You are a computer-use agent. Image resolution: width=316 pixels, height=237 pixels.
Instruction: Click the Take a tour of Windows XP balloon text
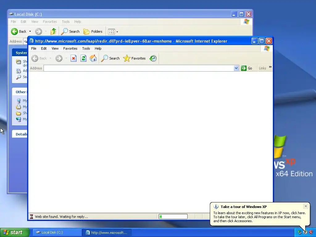click(x=244, y=207)
